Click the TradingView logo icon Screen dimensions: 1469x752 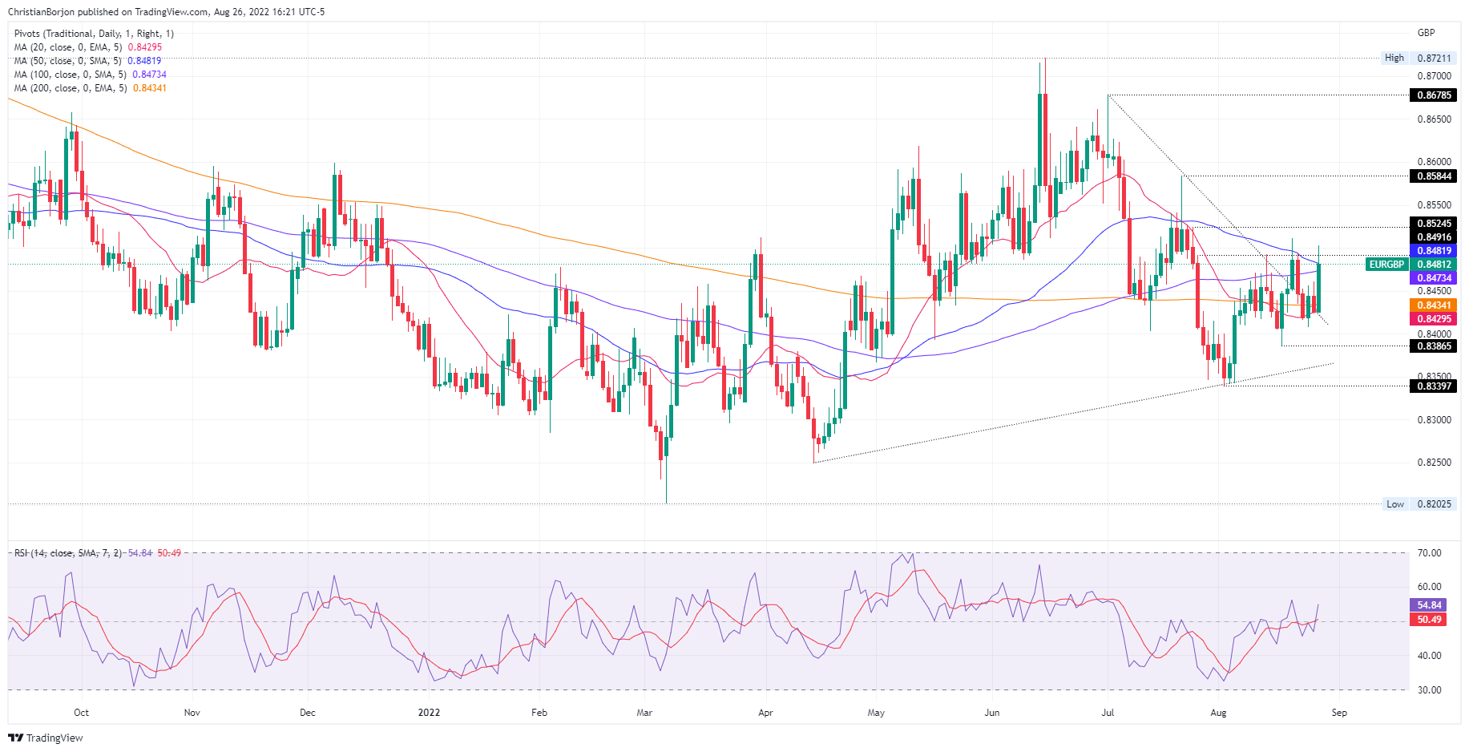click(x=15, y=738)
